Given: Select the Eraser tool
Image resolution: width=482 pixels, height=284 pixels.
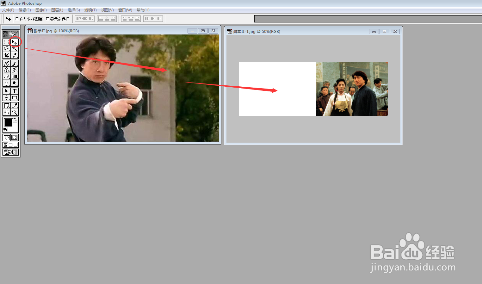Looking at the screenshot, I should pos(7,77).
